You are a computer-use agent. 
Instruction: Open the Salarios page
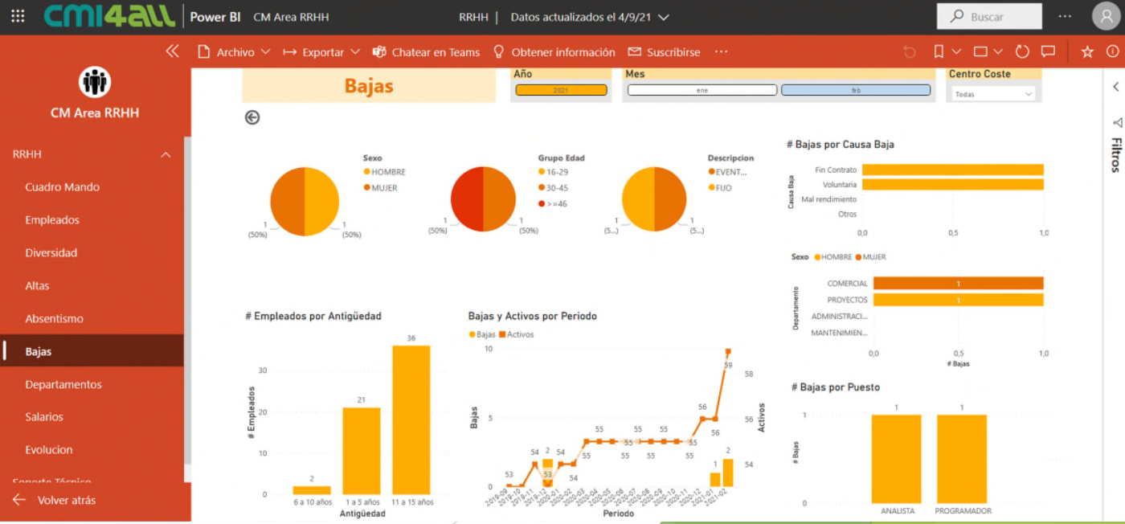pyautogui.click(x=44, y=417)
